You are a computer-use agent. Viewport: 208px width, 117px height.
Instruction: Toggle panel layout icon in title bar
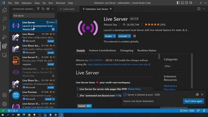pos(182,3)
